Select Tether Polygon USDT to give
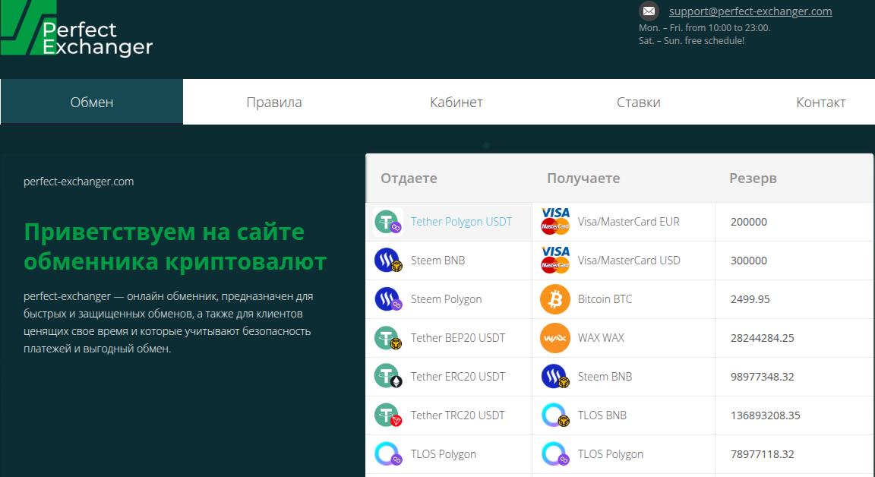 [x=461, y=222]
